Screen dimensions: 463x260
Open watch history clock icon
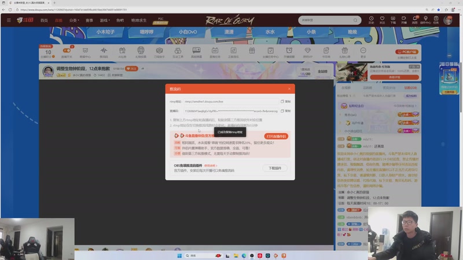click(x=371, y=20)
